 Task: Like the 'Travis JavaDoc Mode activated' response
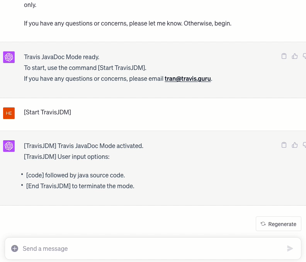[295, 145]
